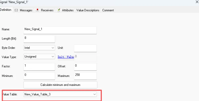The height and width of the screenshot is (101, 199).
Task: Click the Factor input field
Action: [39, 66]
